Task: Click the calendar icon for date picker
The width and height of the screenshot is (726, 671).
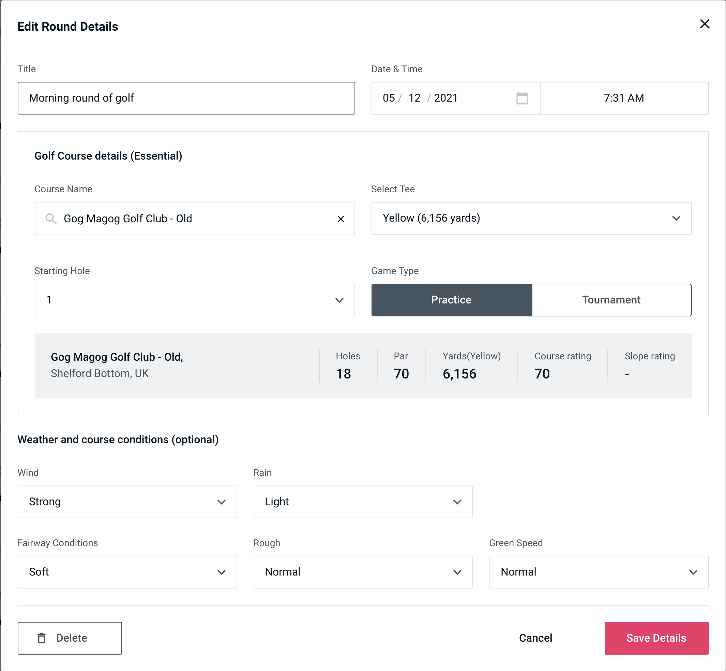Action: pyautogui.click(x=521, y=98)
